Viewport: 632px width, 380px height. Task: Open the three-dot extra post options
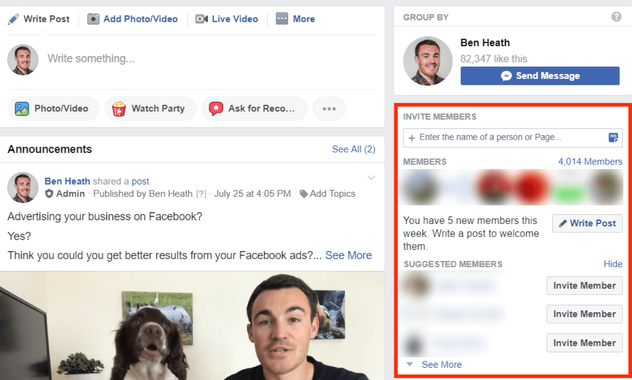tap(329, 108)
